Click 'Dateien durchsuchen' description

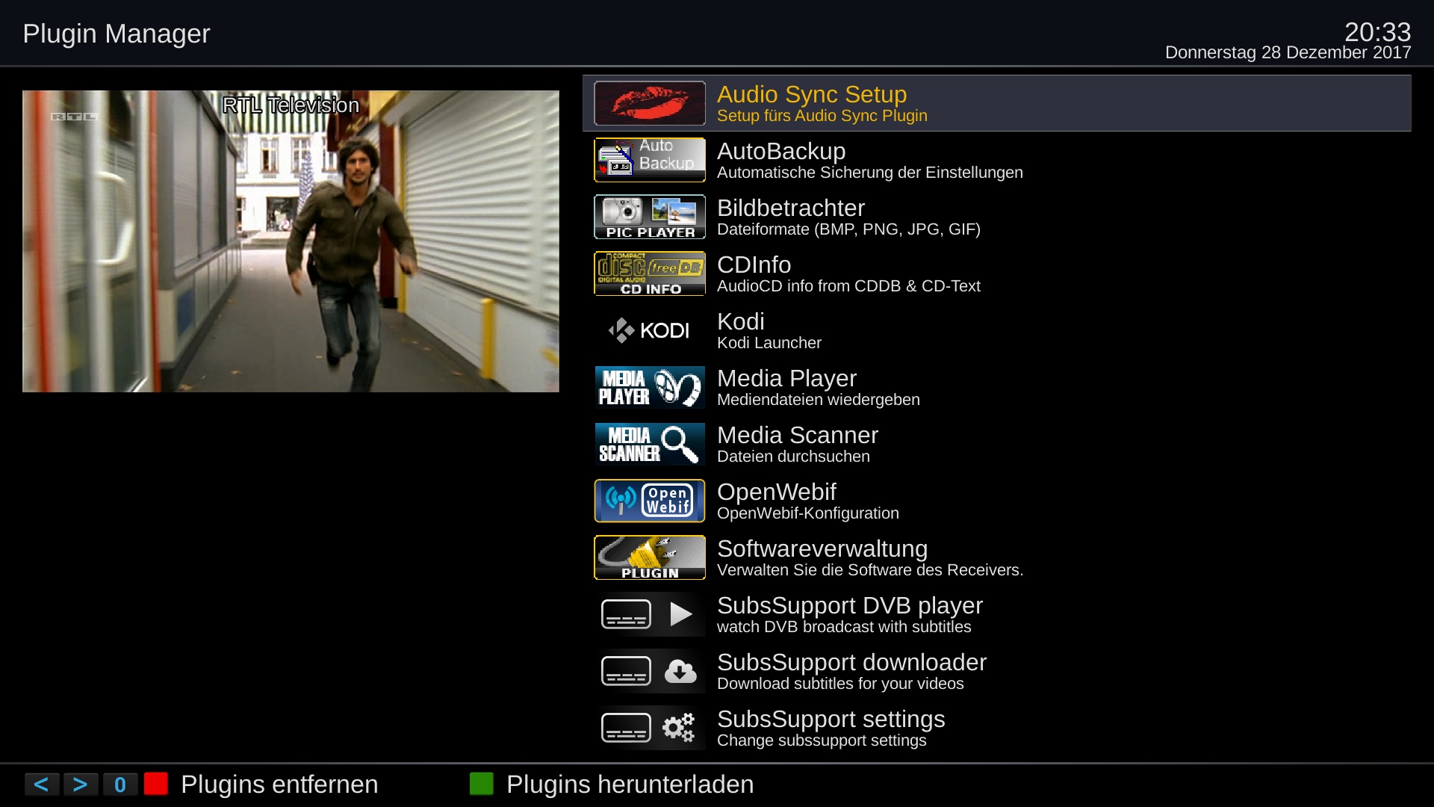click(793, 457)
